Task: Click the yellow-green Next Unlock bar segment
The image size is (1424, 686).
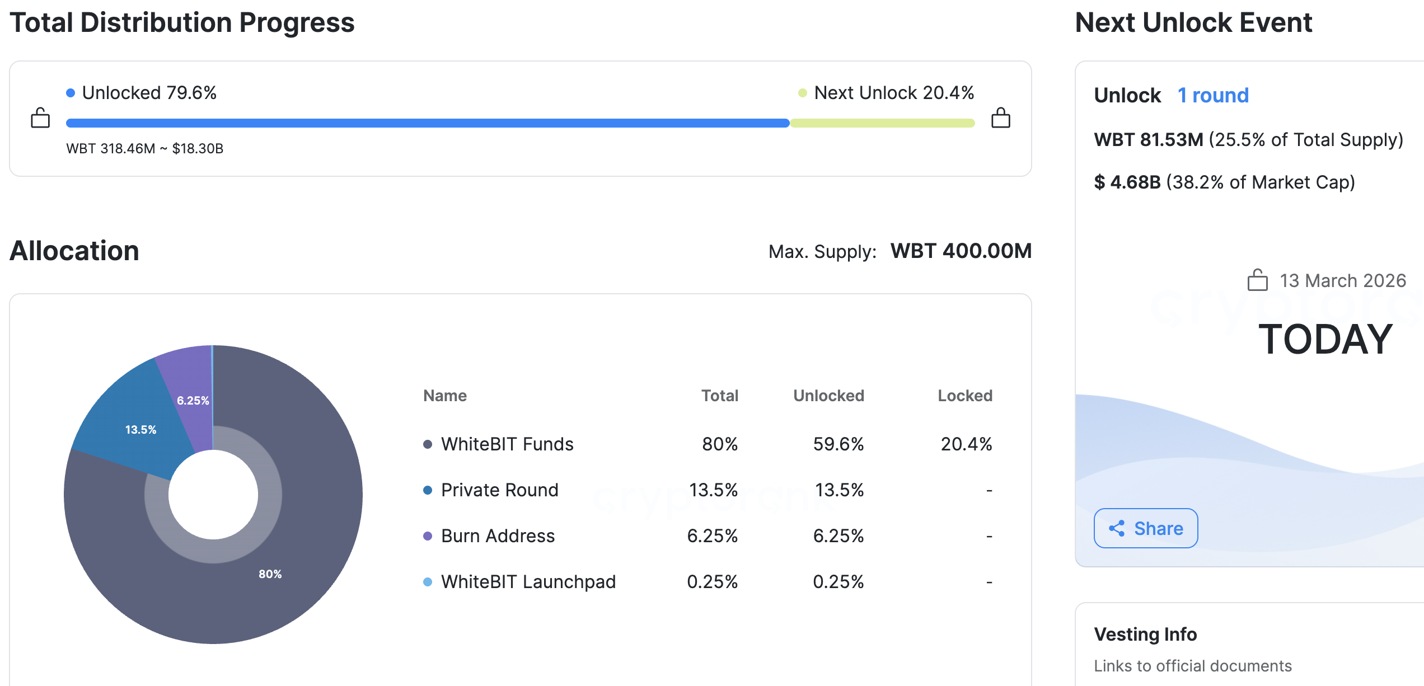Action: point(882,123)
